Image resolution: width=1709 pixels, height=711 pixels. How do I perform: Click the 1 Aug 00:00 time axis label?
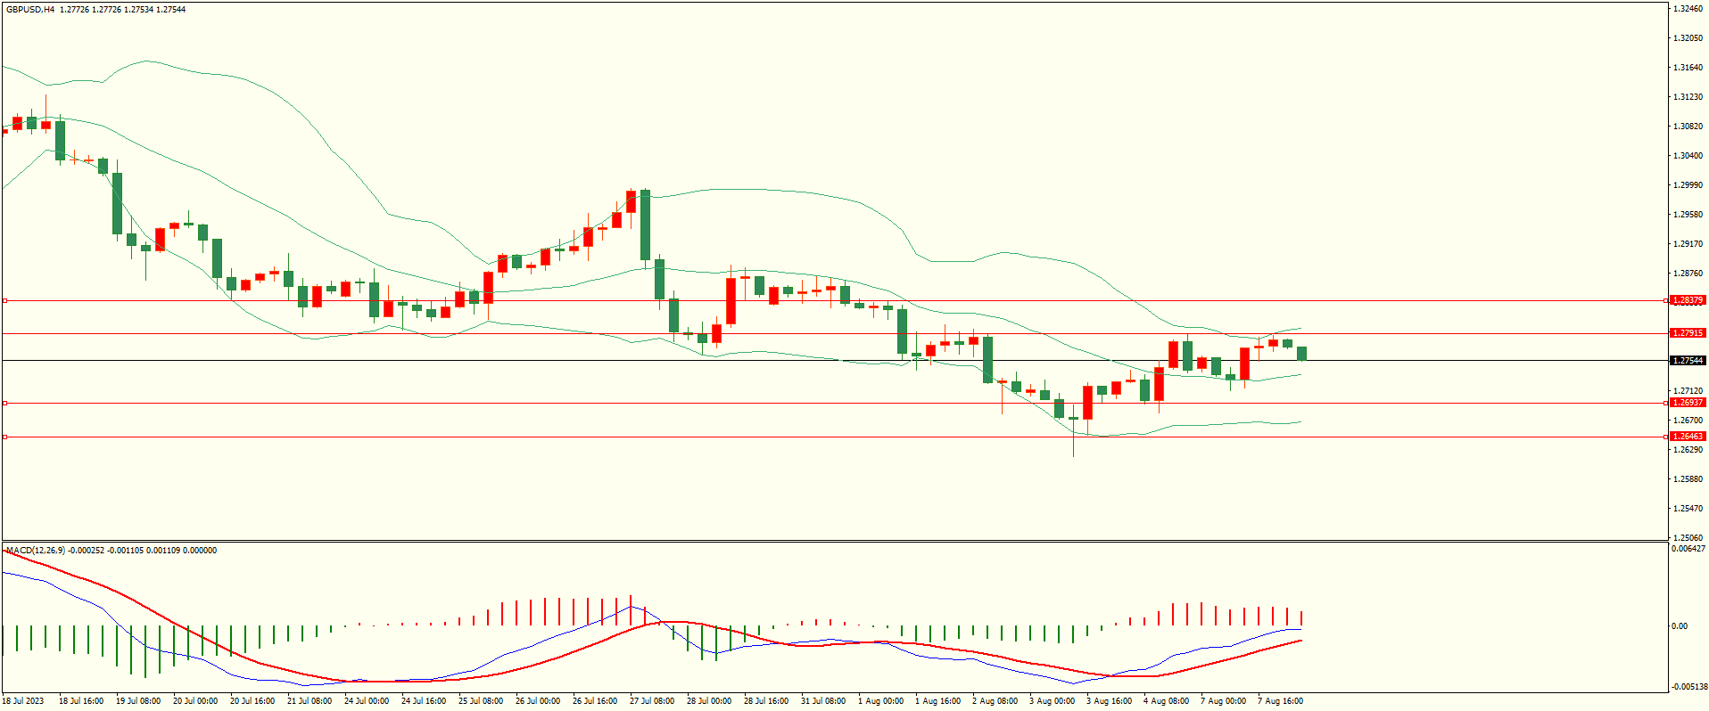(881, 701)
